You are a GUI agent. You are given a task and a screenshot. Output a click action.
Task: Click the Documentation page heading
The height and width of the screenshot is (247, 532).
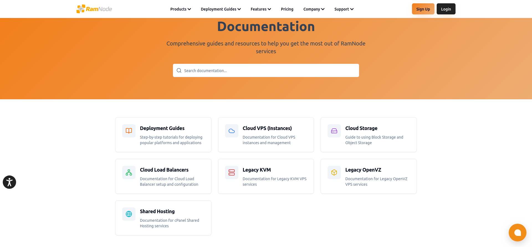266,27
